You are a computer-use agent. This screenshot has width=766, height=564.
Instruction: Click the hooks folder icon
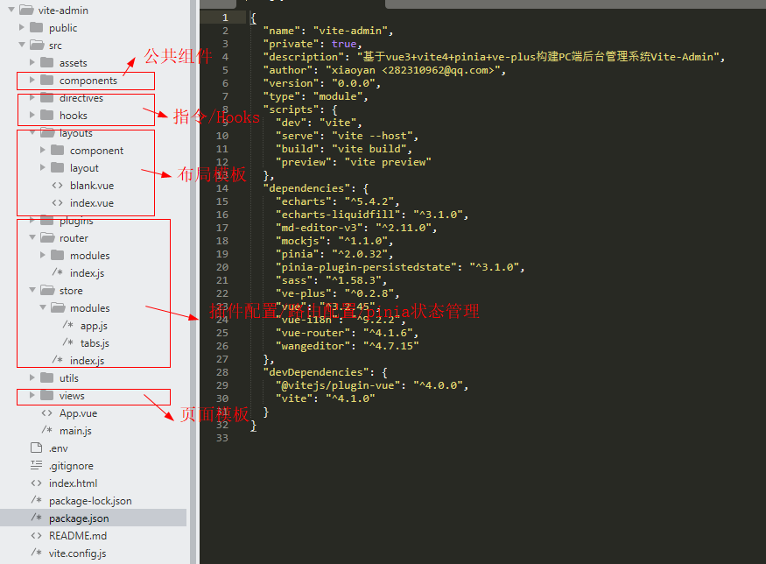coord(47,116)
